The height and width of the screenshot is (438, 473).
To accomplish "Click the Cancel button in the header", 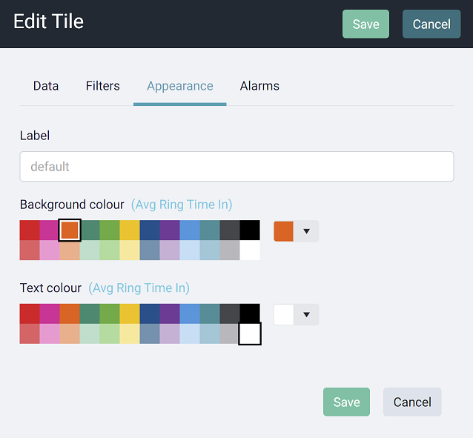I will tap(431, 24).
